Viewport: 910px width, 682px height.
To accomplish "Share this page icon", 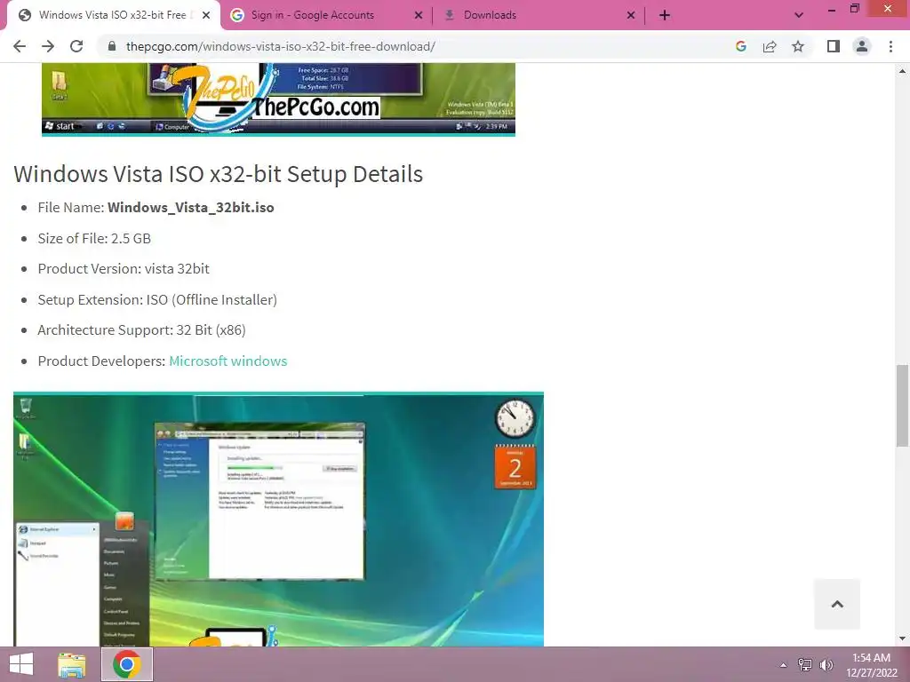I will click(x=770, y=46).
